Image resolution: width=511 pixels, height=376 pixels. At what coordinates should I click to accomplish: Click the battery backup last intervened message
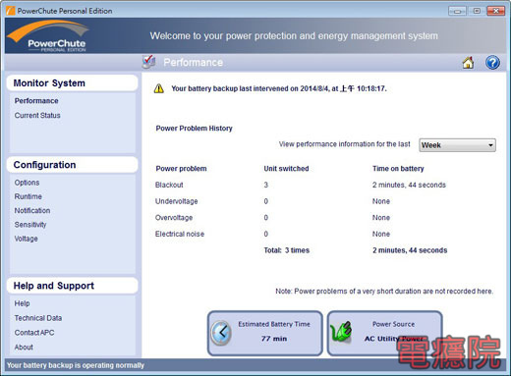coord(279,88)
